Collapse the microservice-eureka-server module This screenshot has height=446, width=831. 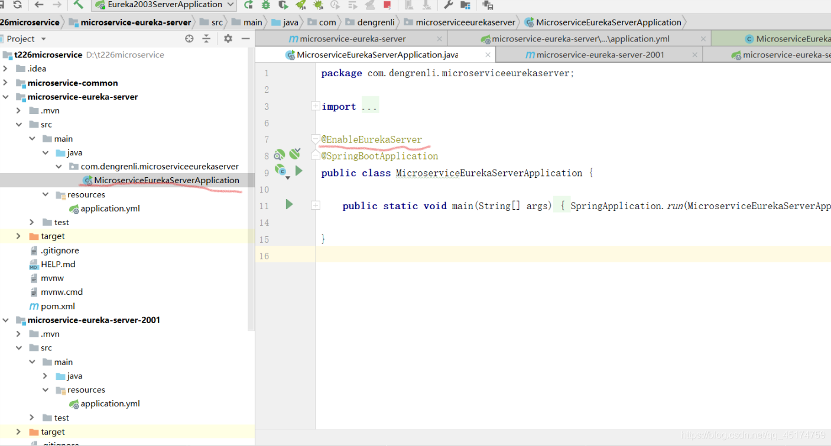tap(5, 97)
